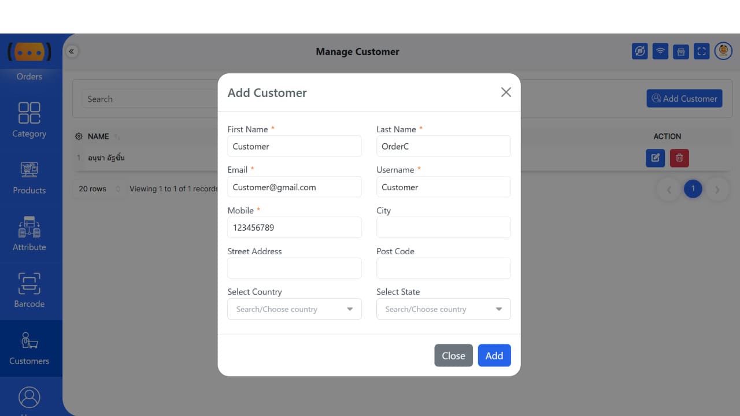The width and height of the screenshot is (740, 416).
Task: Open the 20 rows page-size selector
Action: coord(99,189)
